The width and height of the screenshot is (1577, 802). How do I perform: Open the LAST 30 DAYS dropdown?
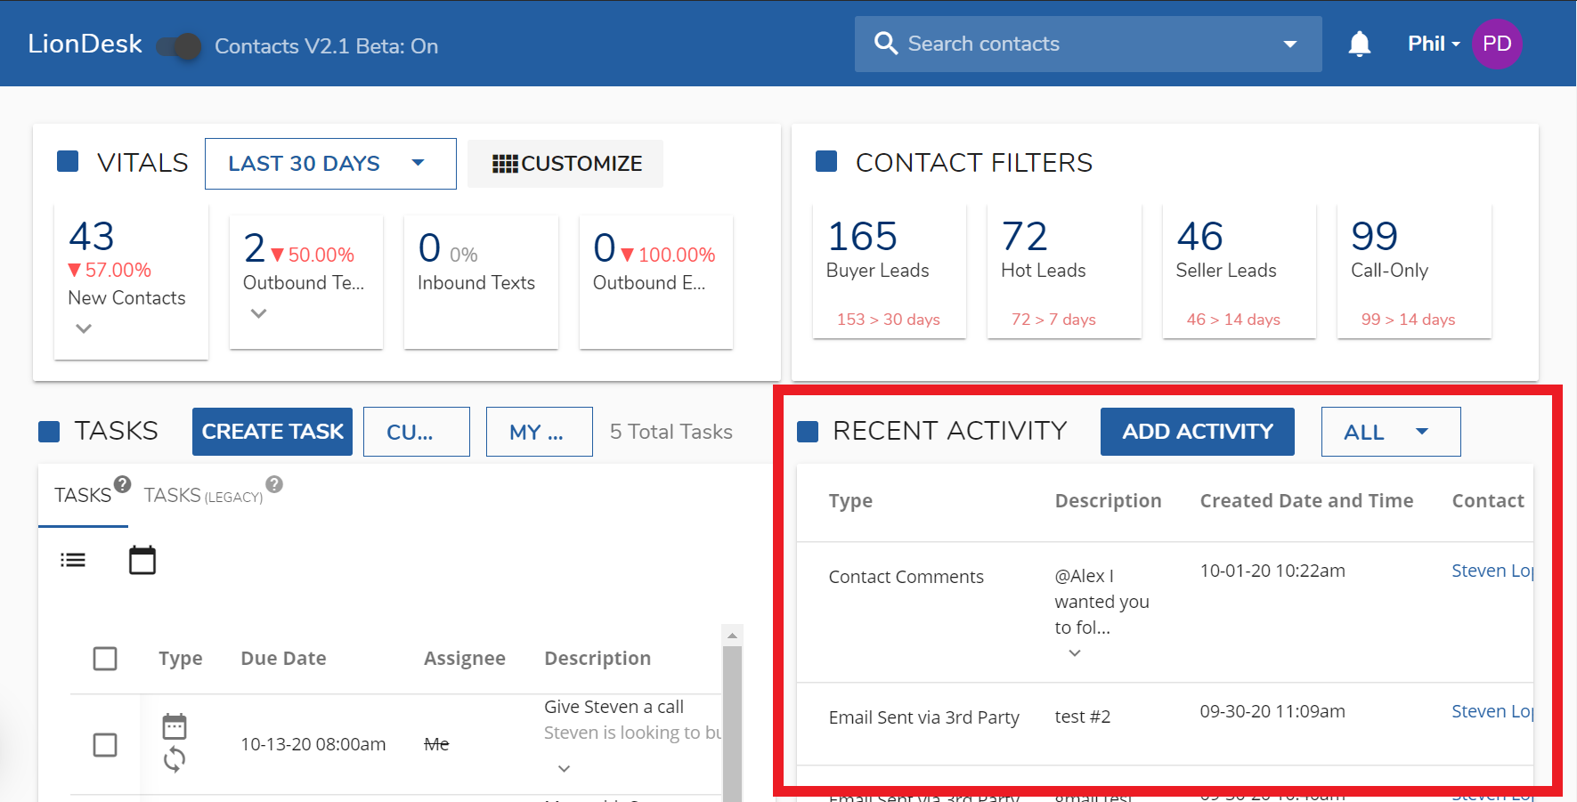click(329, 163)
